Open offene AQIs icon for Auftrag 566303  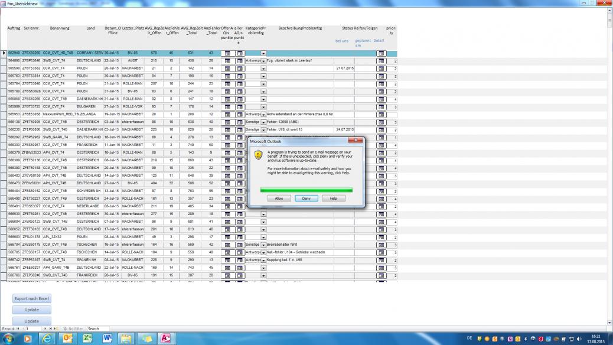tap(227, 145)
